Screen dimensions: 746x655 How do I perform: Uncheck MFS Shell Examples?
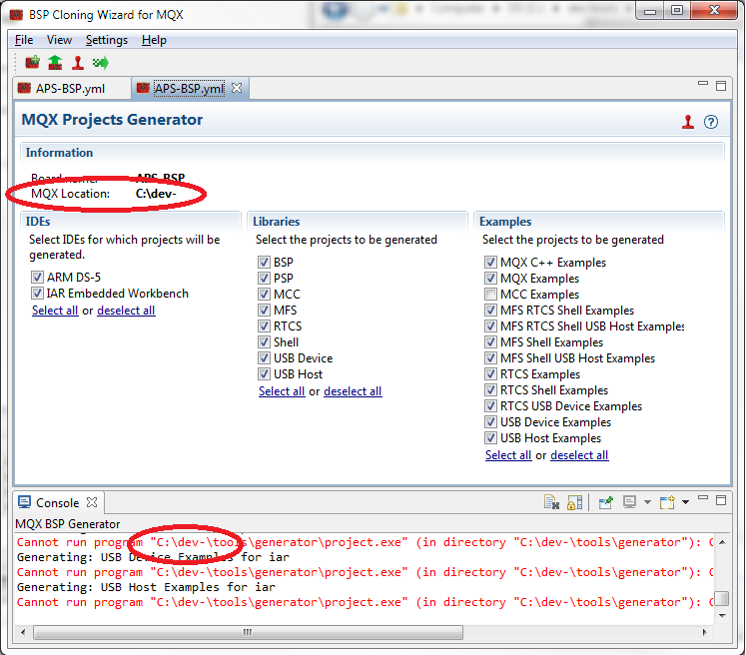[x=490, y=342]
